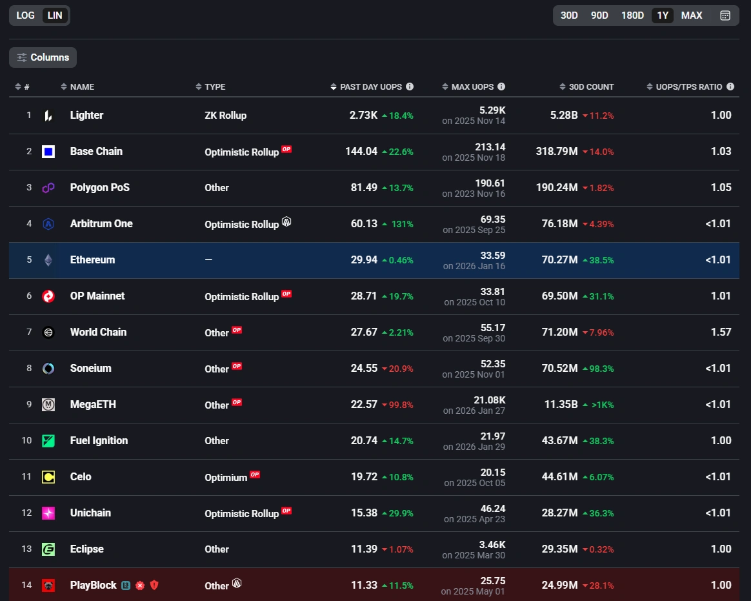751x601 pixels.
Task: Click the Arbitrum stack badge on Arbitrum One
Action: [x=286, y=222]
